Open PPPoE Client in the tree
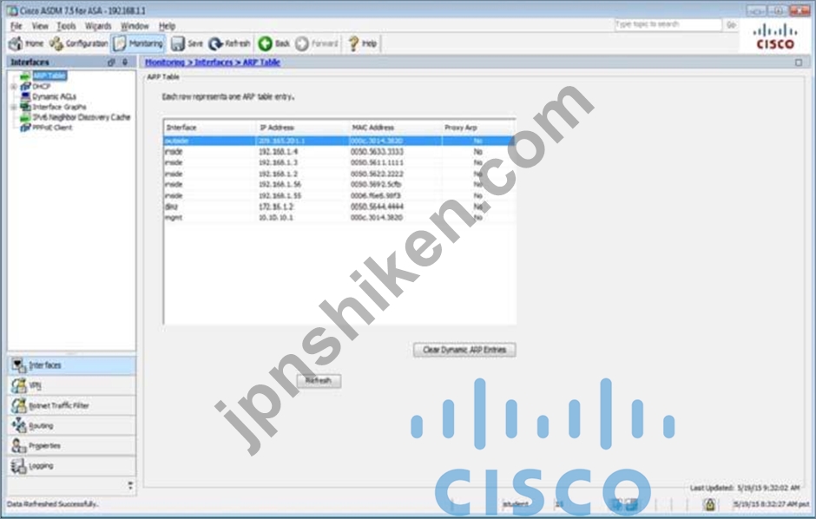The width and height of the screenshot is (816, 519). tap(52, 128)
